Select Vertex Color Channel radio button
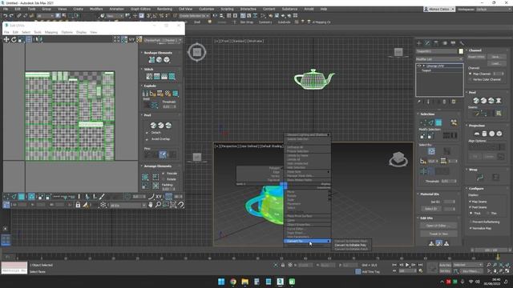This screenshot has width=513, height=288. tap(471, 79)
